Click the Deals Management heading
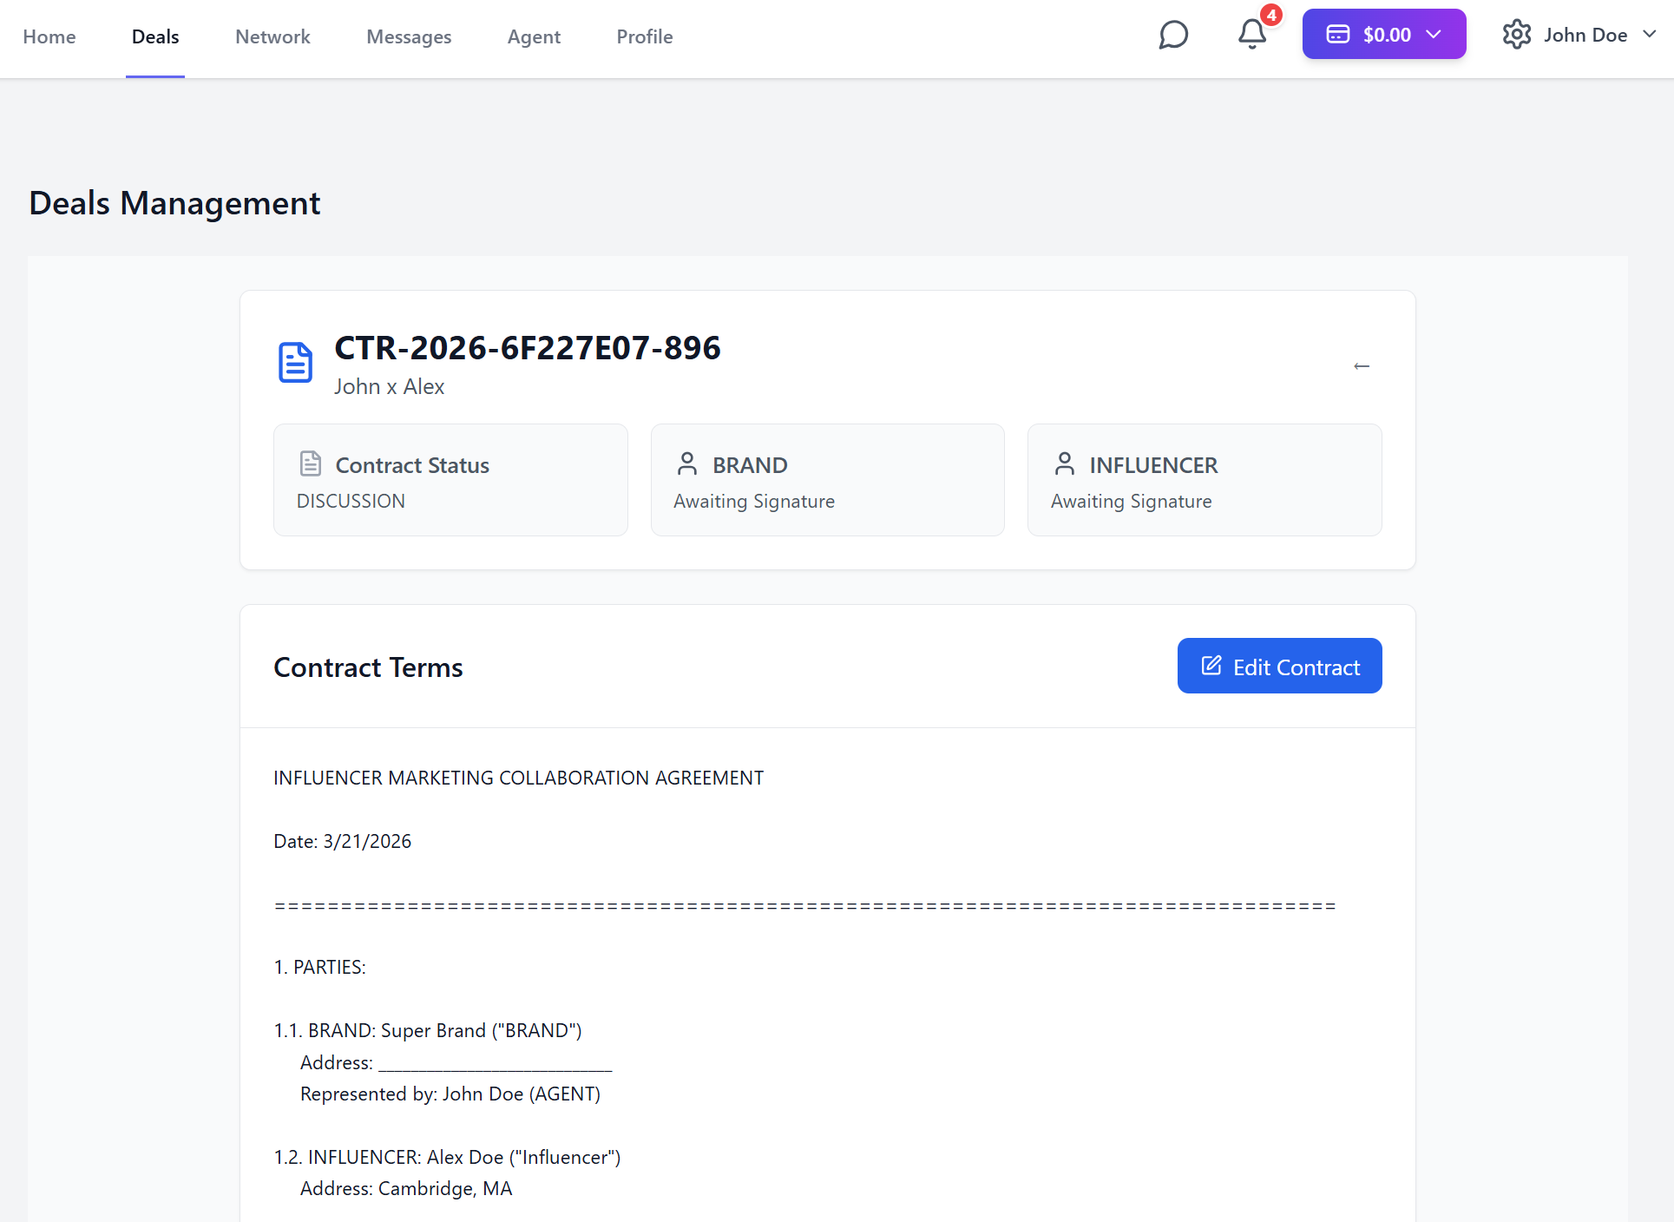Viewport: 1674px width, 1222px height. (x=174, y=203)
